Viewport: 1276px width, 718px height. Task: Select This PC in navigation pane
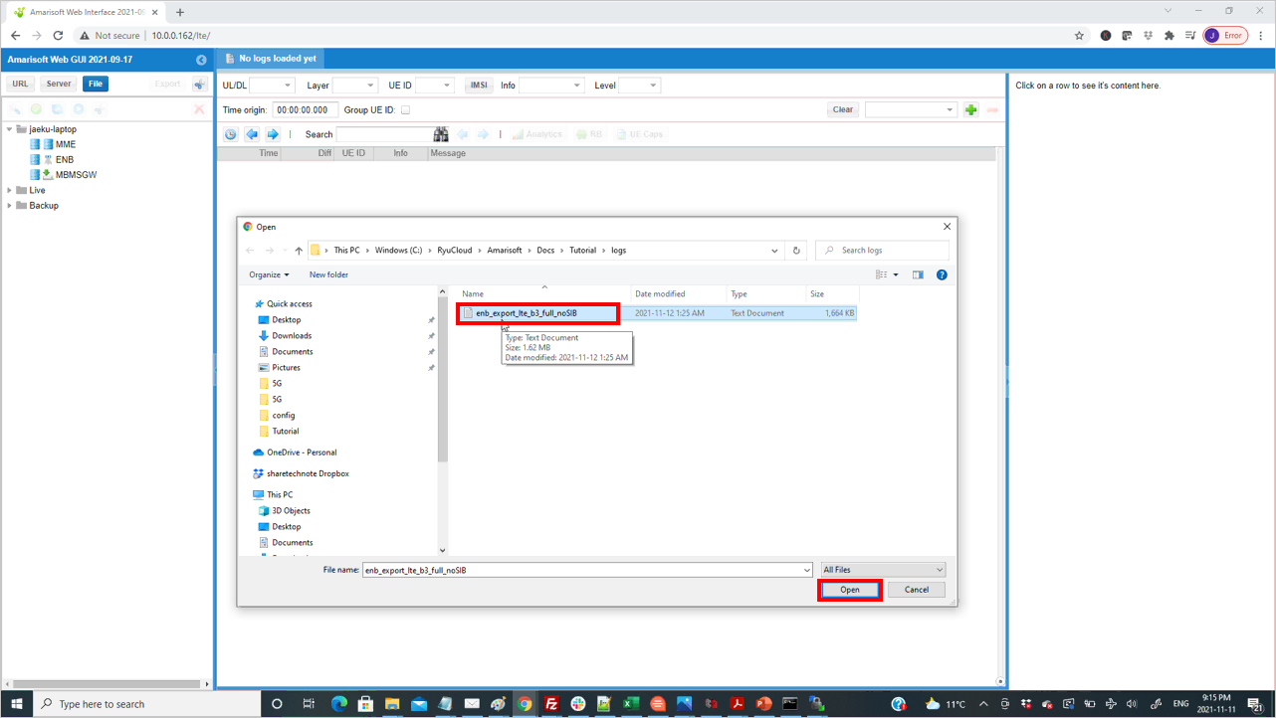coord(280,495)
